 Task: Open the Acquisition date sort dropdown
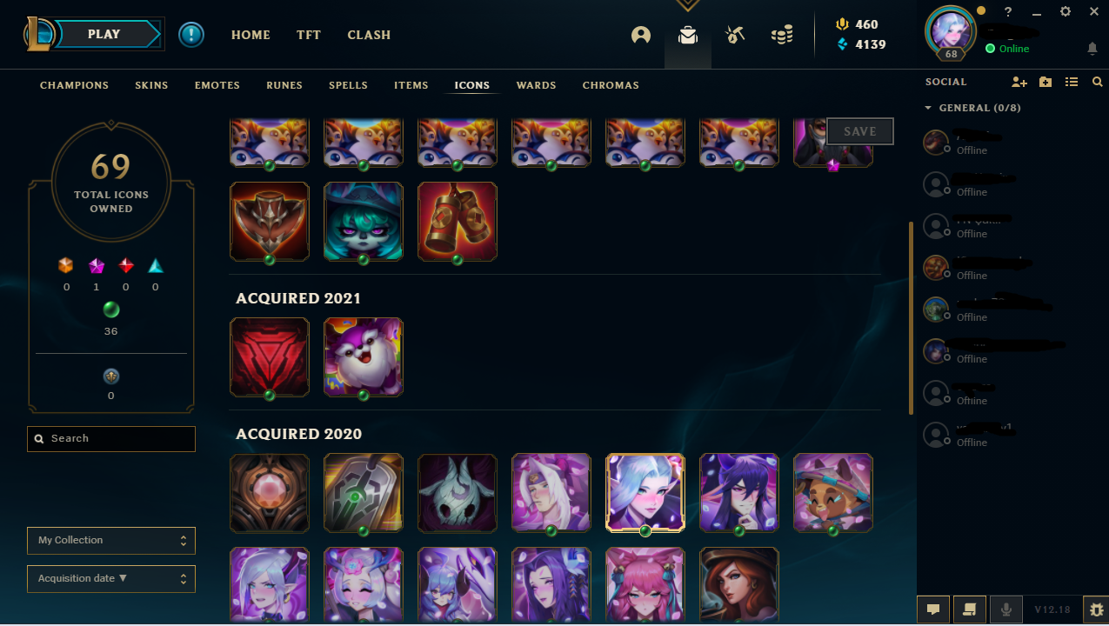[x=111, y=578]
